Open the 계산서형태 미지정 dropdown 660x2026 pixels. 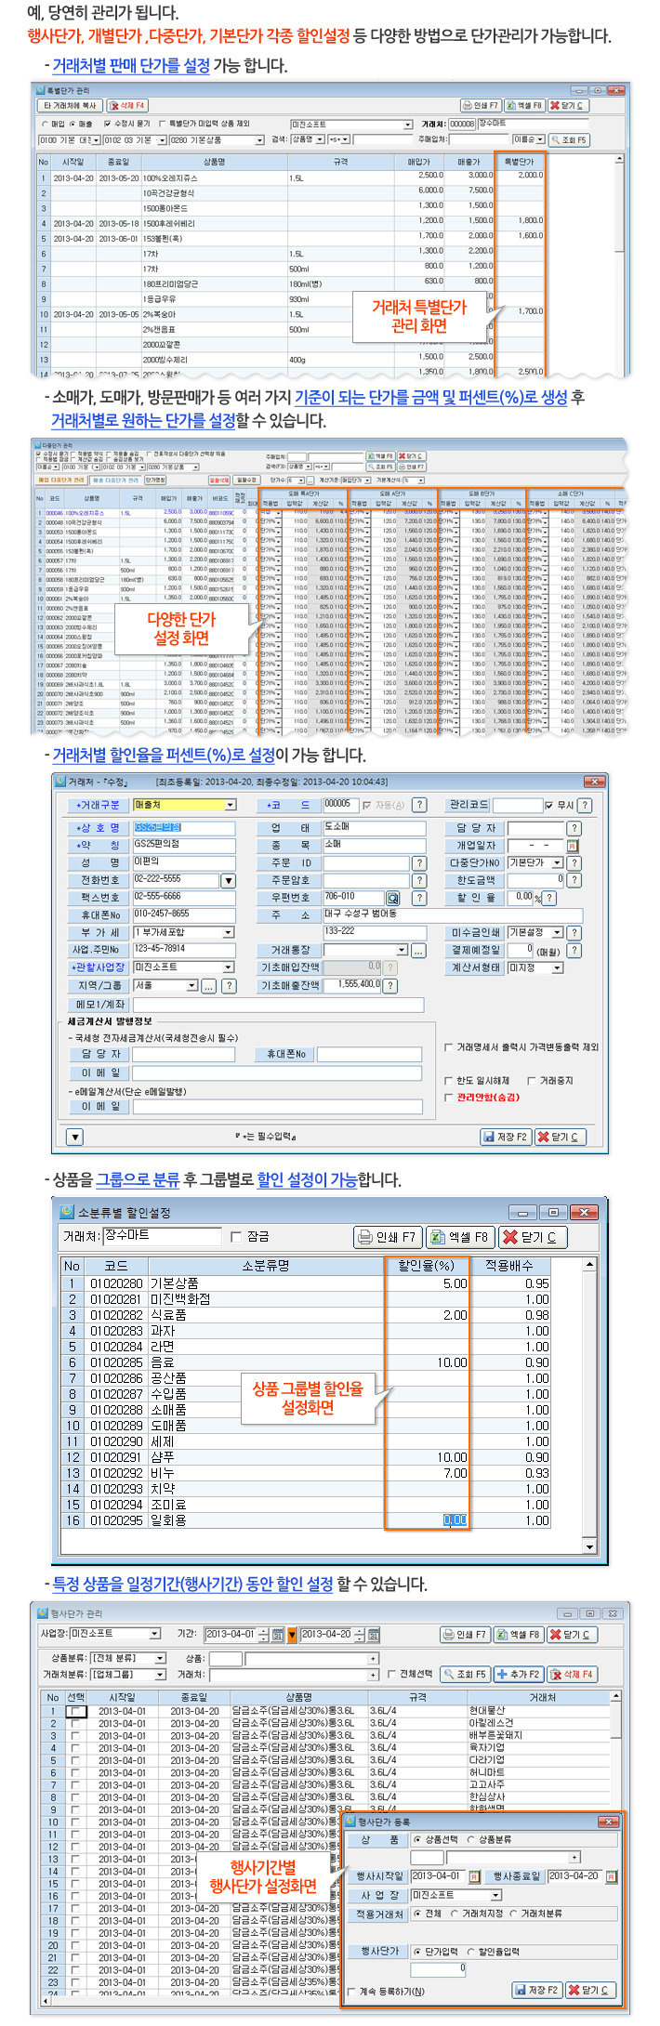559,967
